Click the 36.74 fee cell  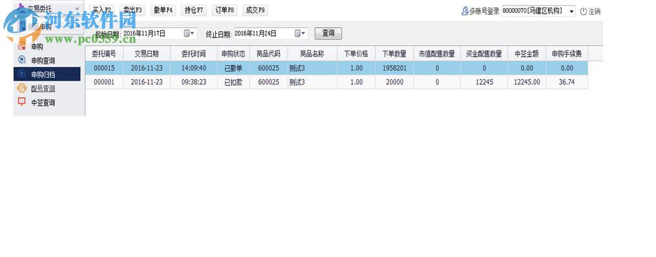pos(566,82)
